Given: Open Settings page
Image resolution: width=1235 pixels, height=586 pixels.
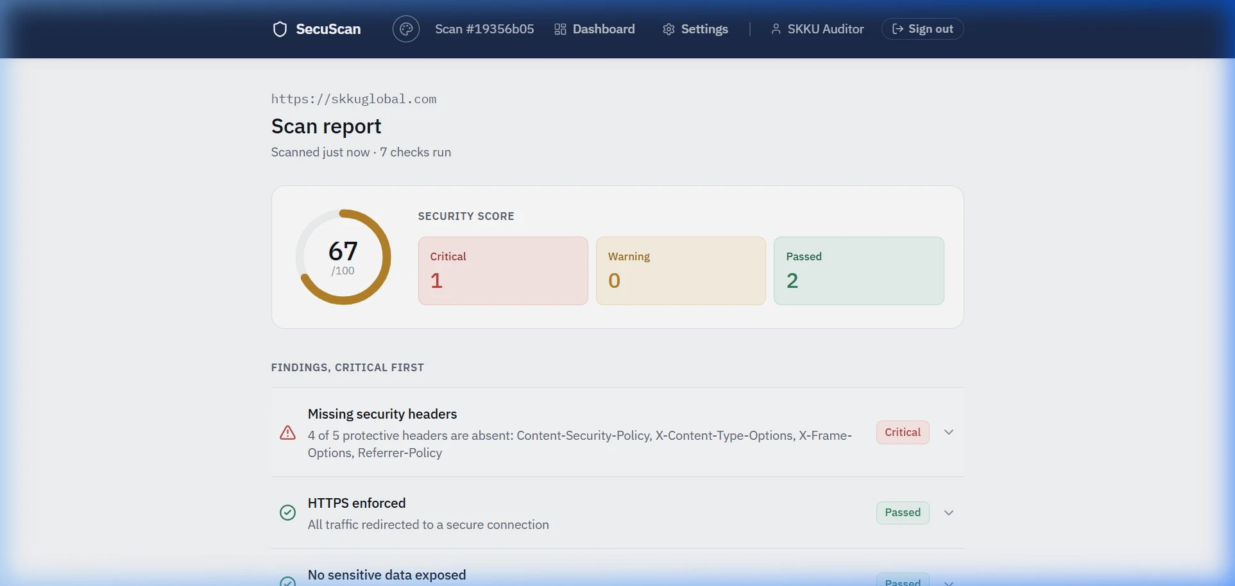Looking at the screenshot, I should pos(695,29).
